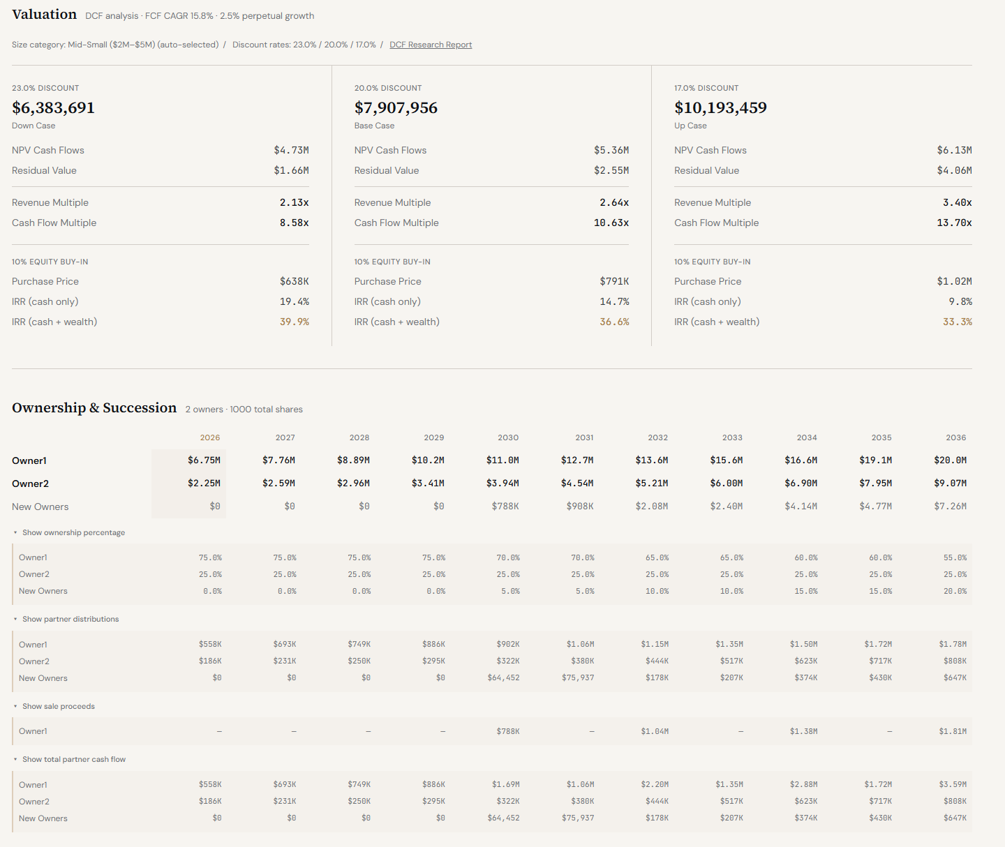Click the bold Owner1 row label
This screenshot has height=847, width=1005.
pyautogui.click(x=29, y=460)
